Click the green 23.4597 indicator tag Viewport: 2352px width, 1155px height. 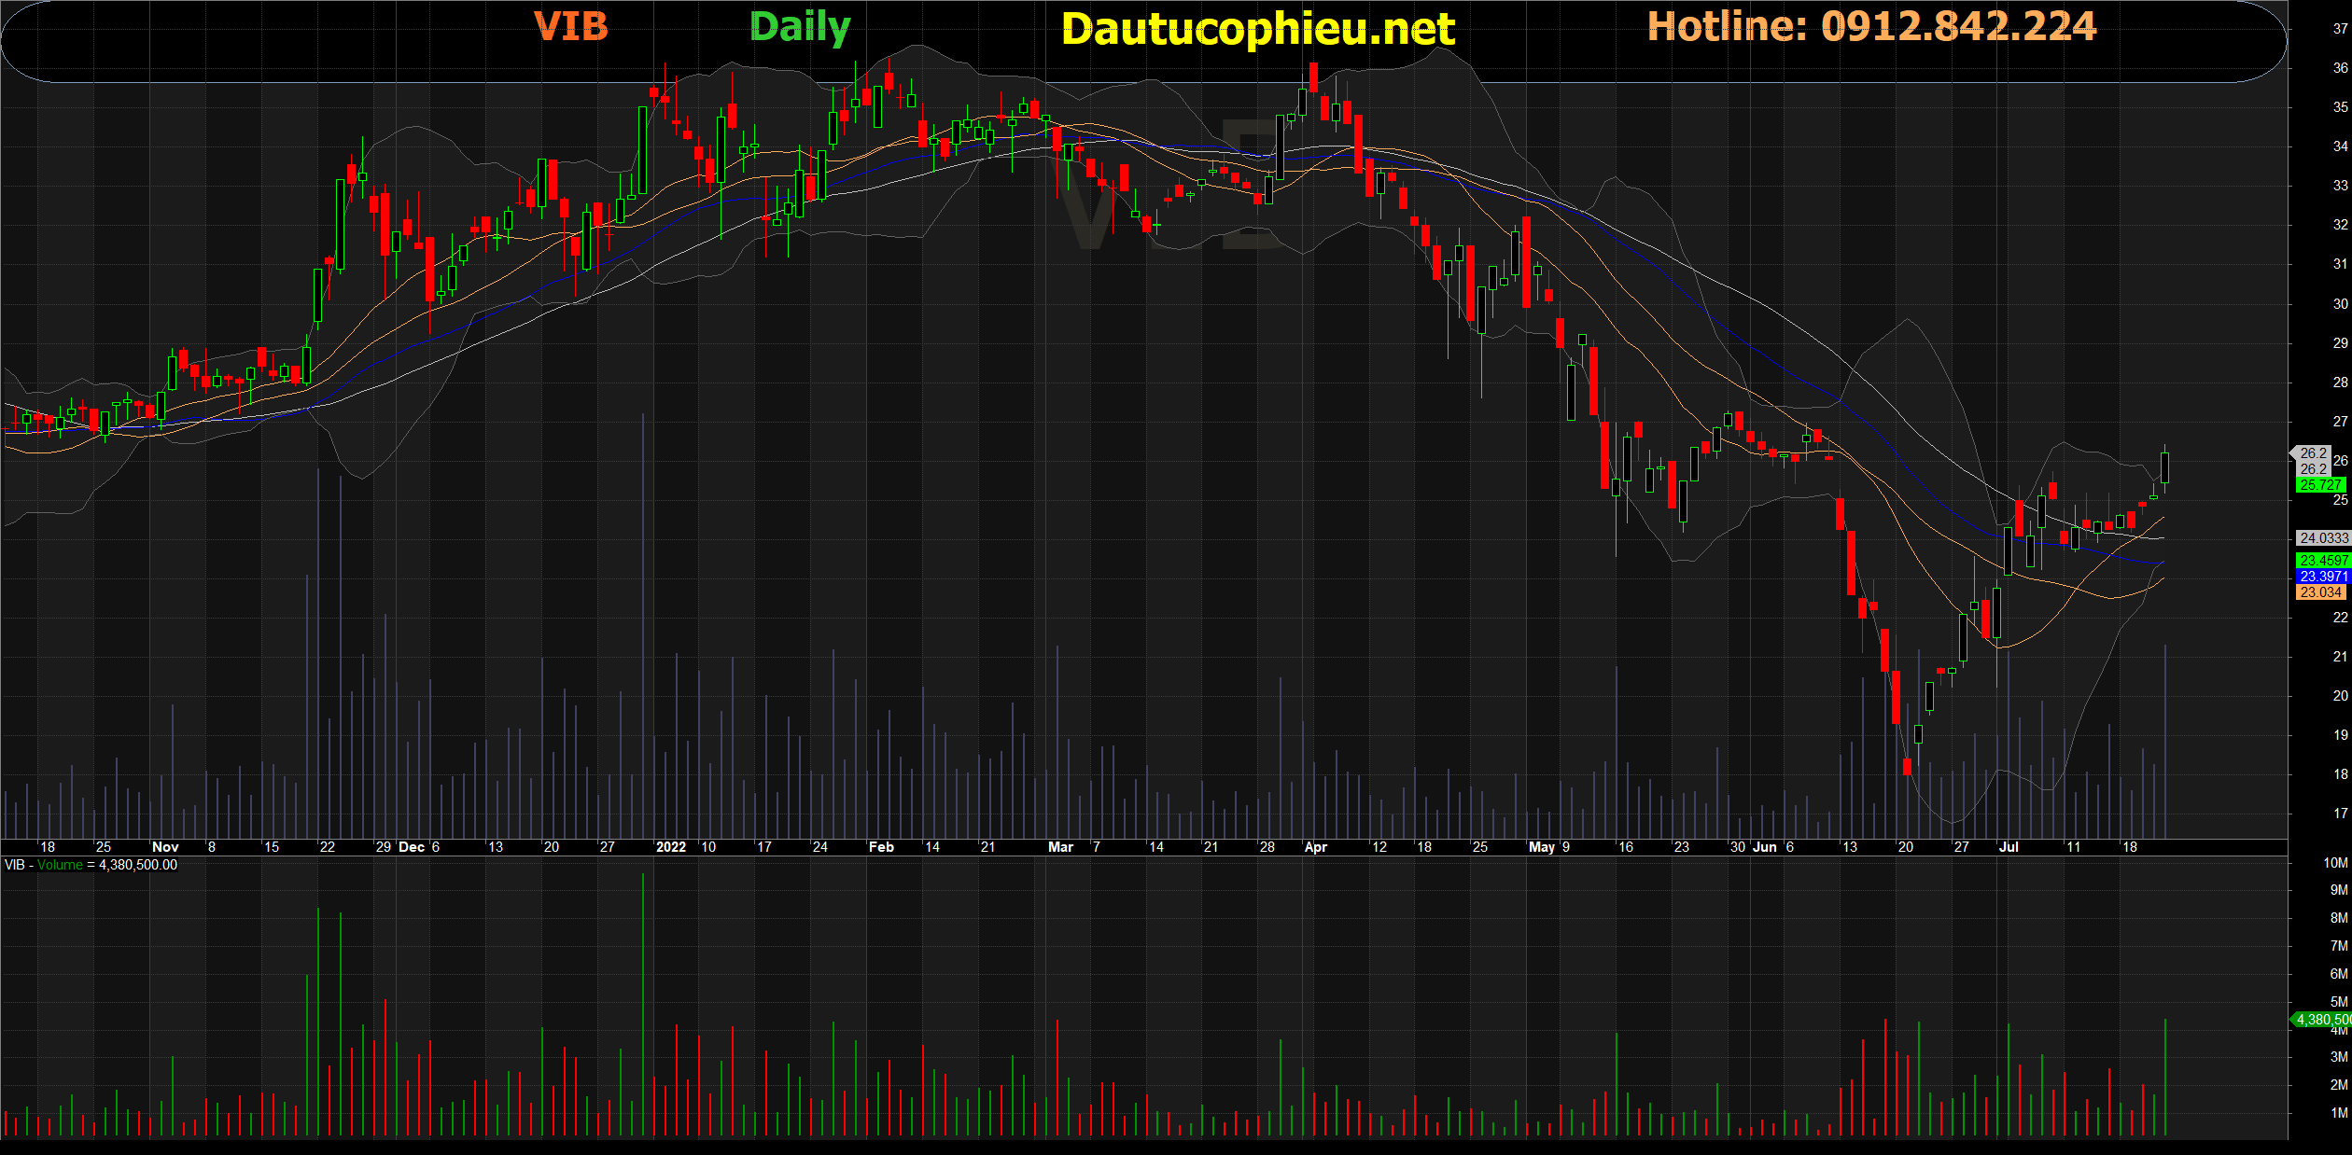(x=2322, y=561)
